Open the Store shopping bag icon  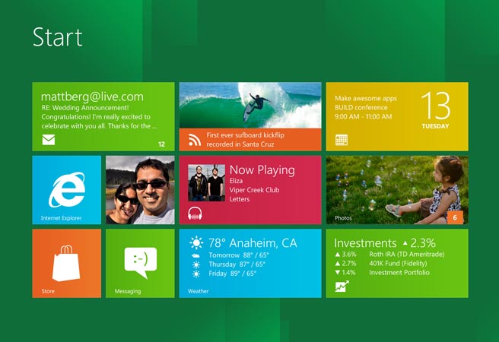(x=66, y=263)
